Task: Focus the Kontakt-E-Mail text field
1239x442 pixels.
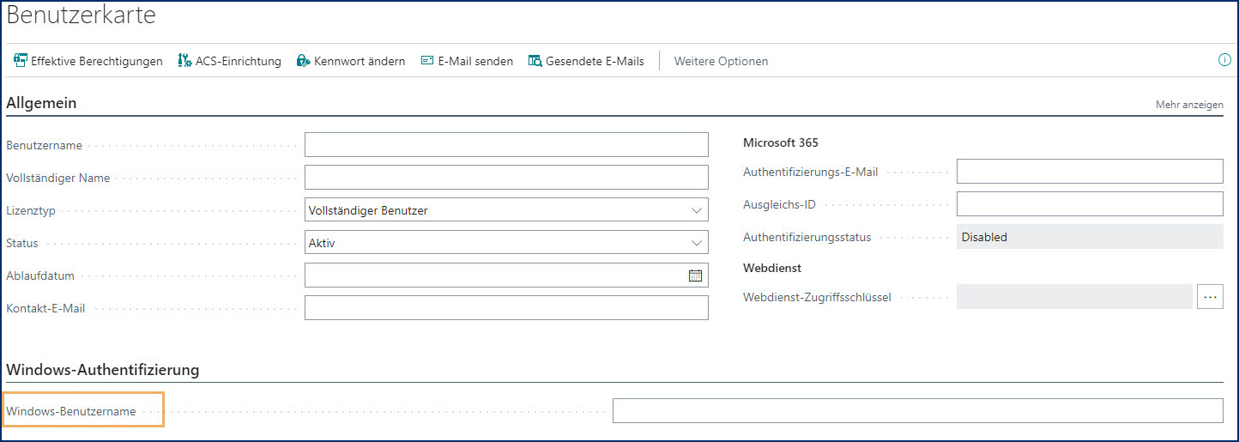Action: [x=506, y=308]
